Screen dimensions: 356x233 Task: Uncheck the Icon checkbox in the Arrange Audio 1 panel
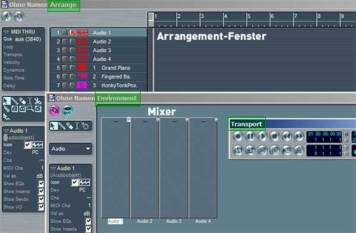pyautogui.click(x=28, y=144)
